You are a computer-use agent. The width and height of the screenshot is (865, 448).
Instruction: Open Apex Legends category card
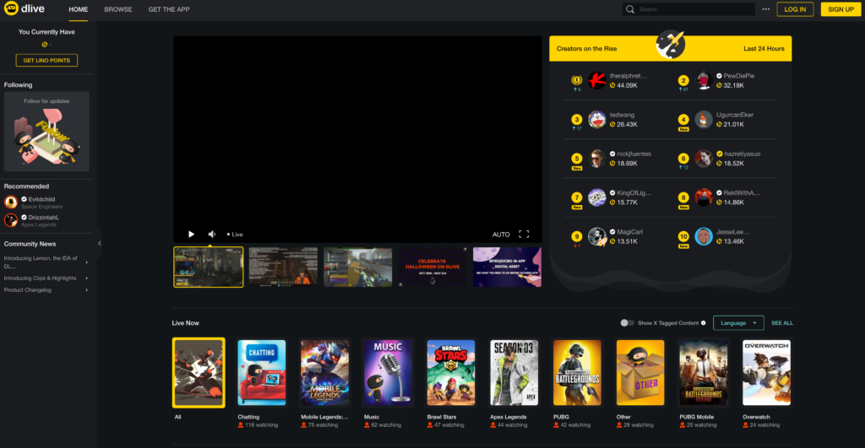click(x=514, y=373)
